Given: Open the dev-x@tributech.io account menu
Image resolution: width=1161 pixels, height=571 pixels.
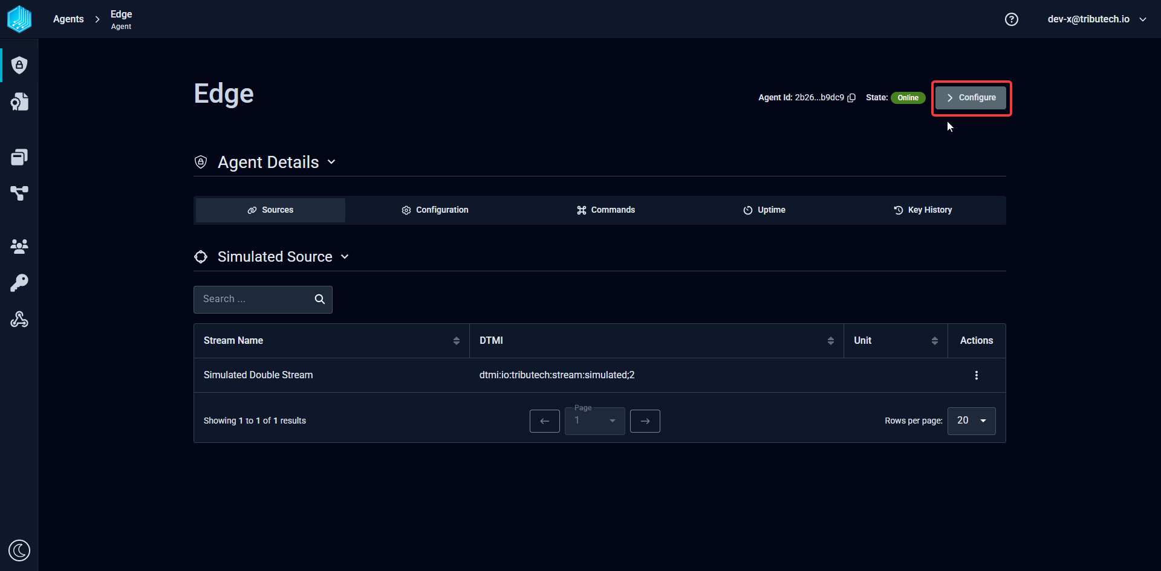Looking at the screenshot, I should (1097, 19).
